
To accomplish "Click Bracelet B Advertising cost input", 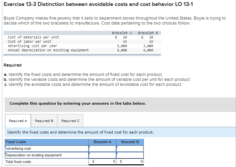I will (x=130, y=149).
